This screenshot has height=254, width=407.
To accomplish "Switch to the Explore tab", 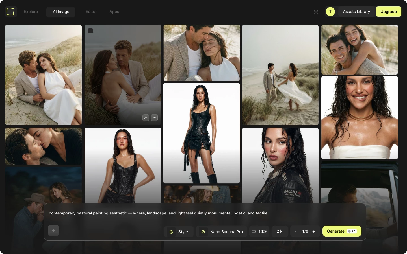I will [x=31, y=12].
